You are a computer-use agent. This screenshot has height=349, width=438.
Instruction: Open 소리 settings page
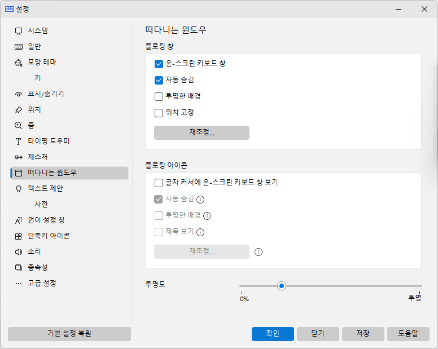[69, 252]
